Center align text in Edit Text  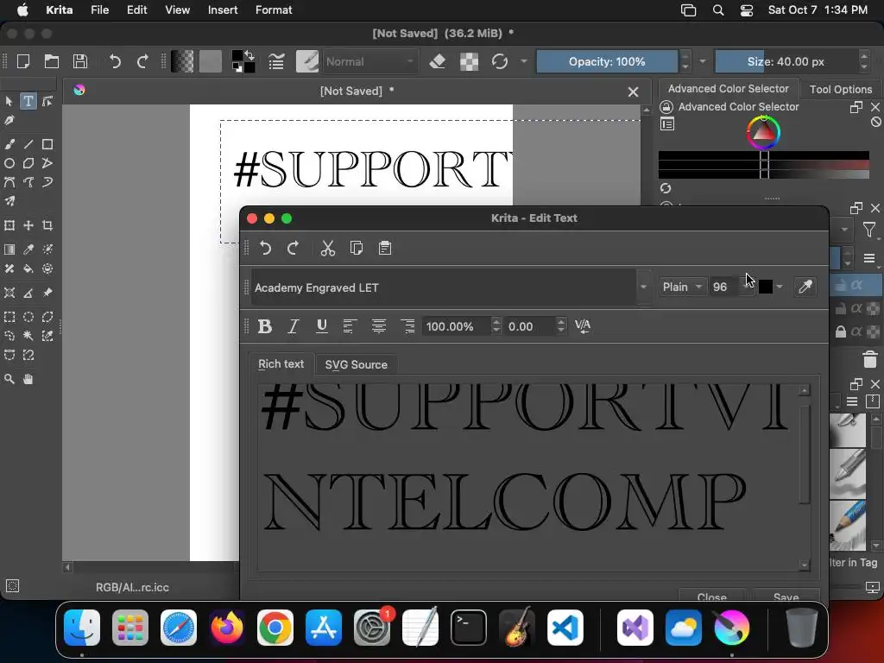point(379,325)
